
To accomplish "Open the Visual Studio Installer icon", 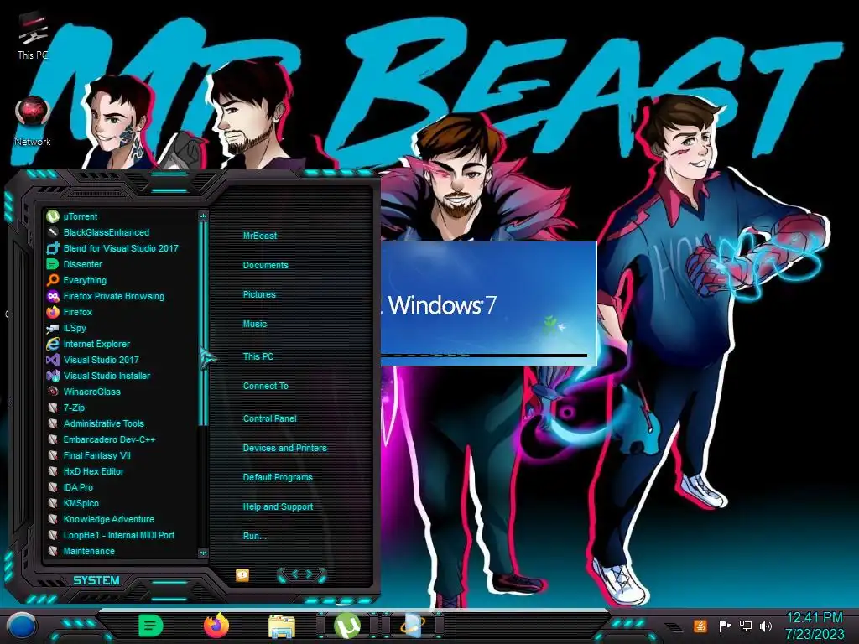I will 53,376.
